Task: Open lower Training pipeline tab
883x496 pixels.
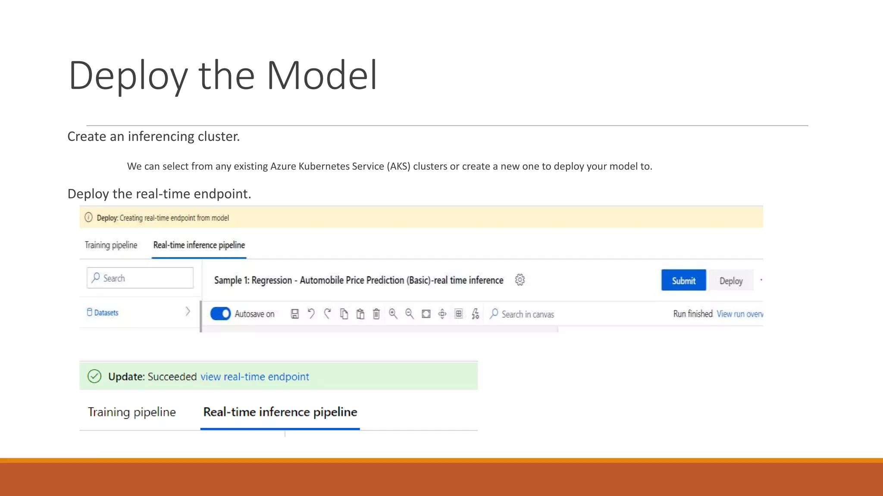Action: [132, 412]
